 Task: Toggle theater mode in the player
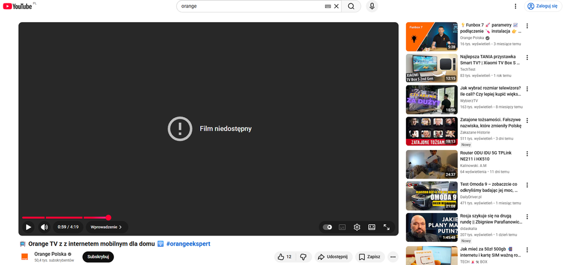pyautogui.click(x=372, y=227)
